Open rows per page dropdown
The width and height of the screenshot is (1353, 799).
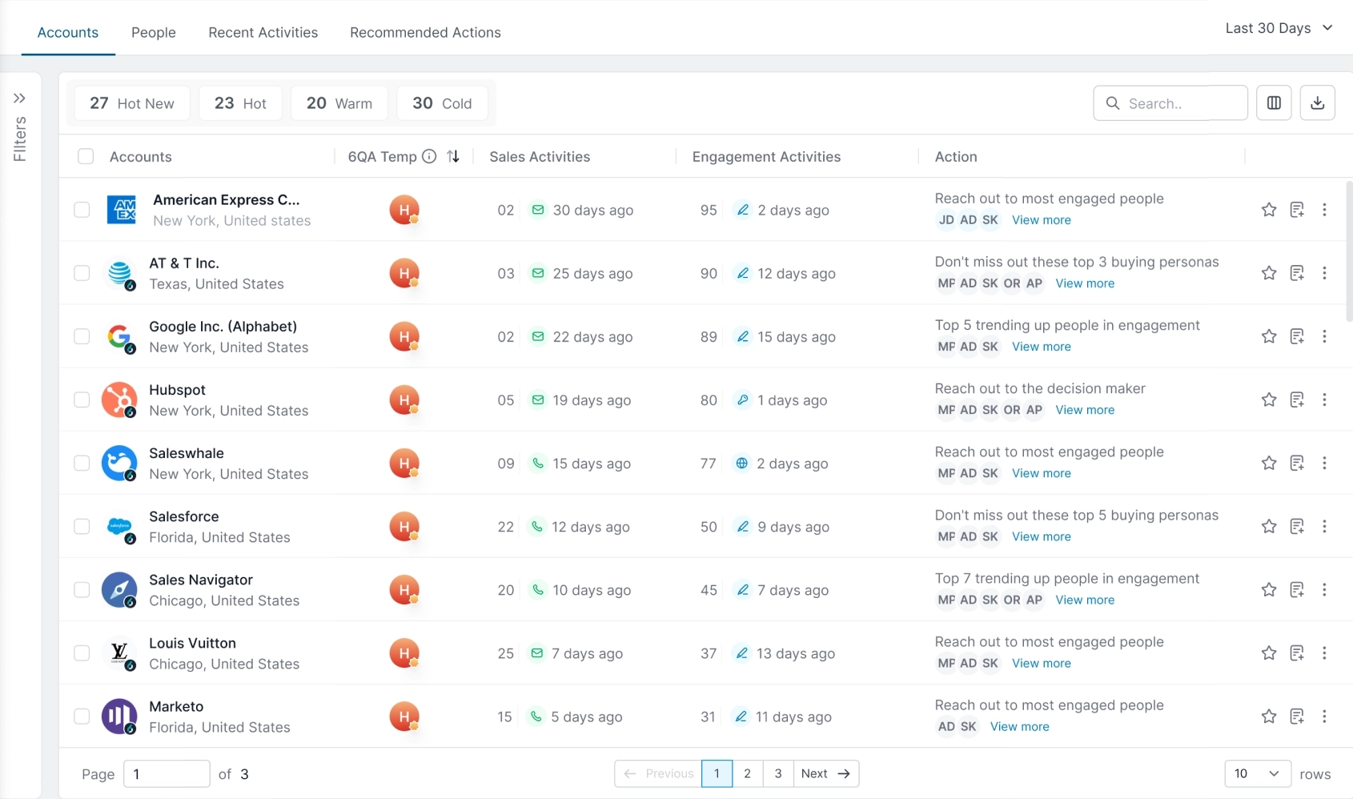pyautogui.click(x=1257, y=773)
